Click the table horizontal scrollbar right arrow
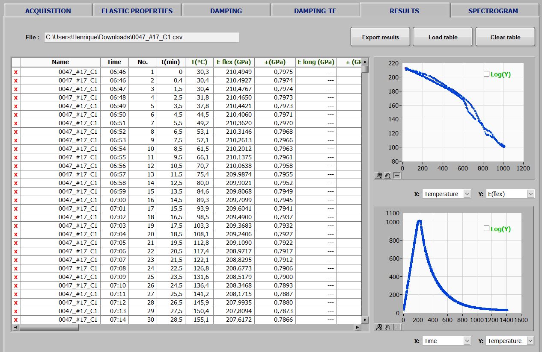 [357, 328]
